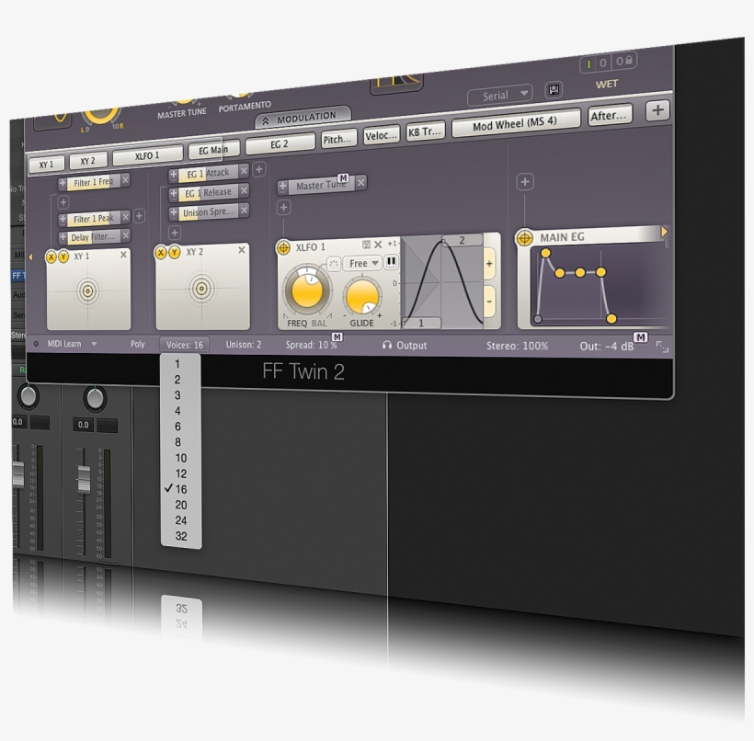Pause the XLFO 1 with the pause button
The height and width of the screenshot is (741, 754).
click(x=391, y=261)
